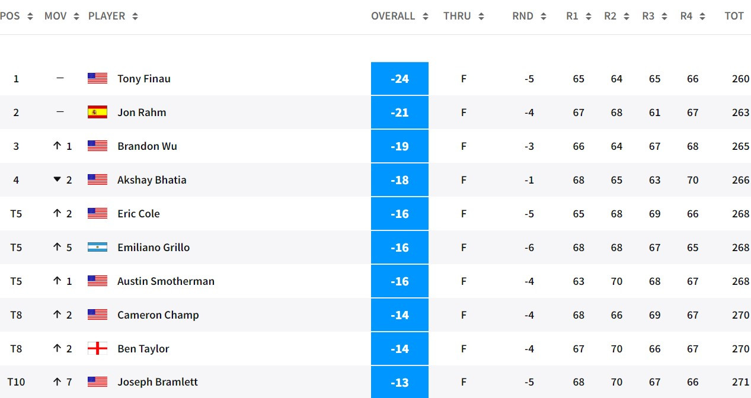Click the up-arrow movement icon for Joseph Bramlett
Image resolution: width=751 pixels, height=398 pixels.
tap(57, 382)
